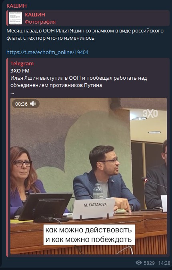Click the 14:28 message timestamp
The image size is (172, 270).
tap(164, 263)
